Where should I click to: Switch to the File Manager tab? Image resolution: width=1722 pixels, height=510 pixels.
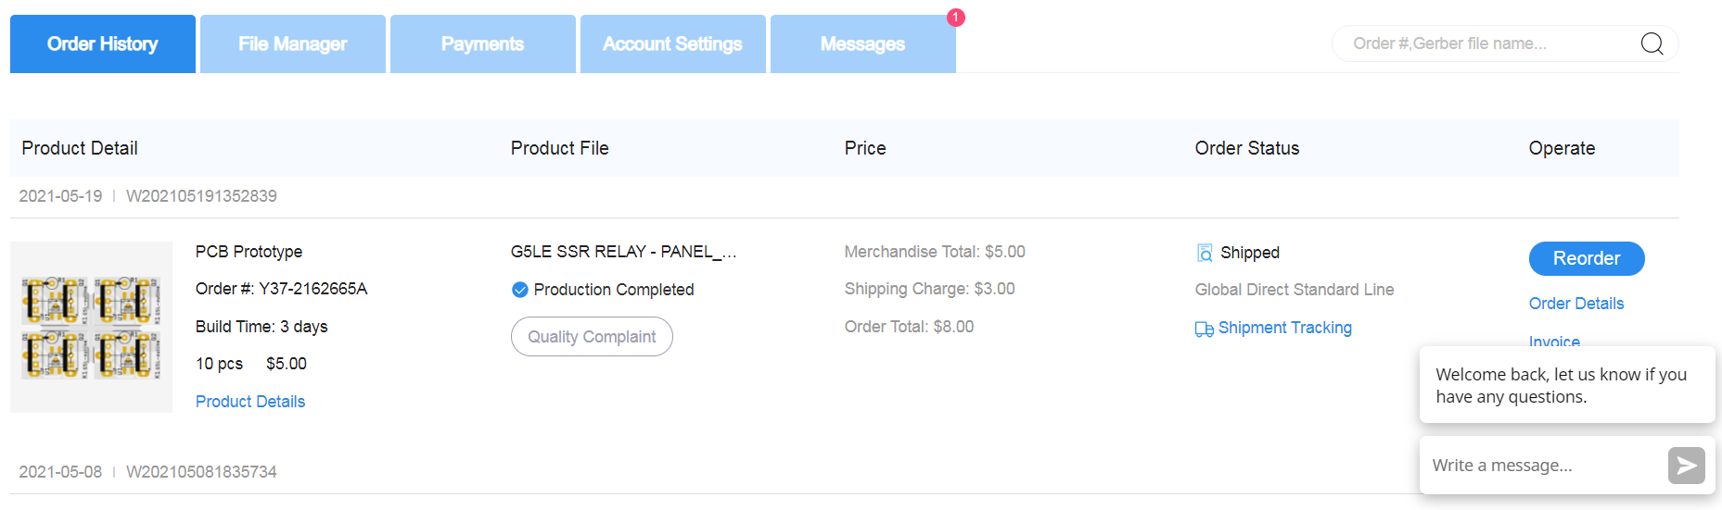click(x=293, y=44)
